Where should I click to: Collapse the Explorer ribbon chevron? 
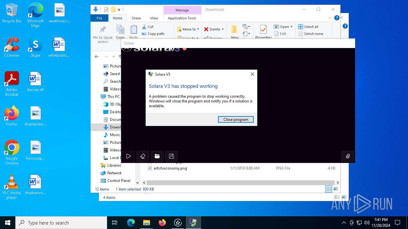[x=330, y=18]
